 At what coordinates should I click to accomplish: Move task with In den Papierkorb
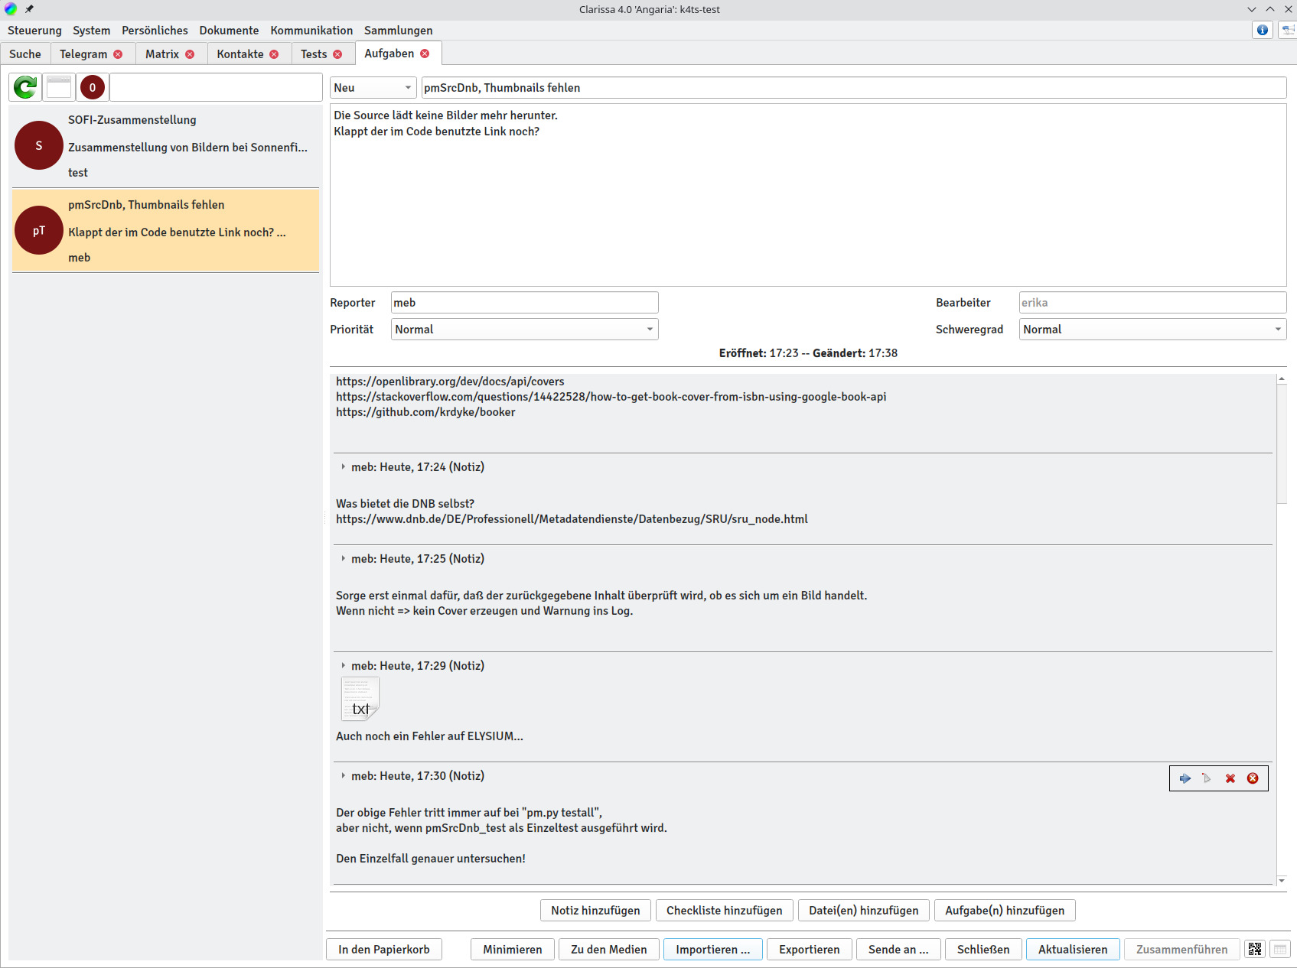coord(384,950)
